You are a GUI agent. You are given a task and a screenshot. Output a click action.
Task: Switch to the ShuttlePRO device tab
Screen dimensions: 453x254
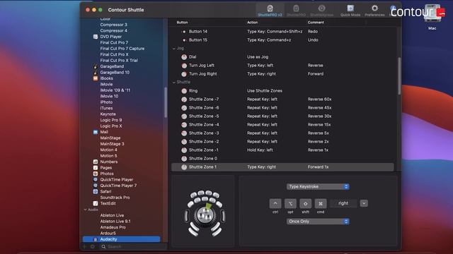tap(296, 11)
